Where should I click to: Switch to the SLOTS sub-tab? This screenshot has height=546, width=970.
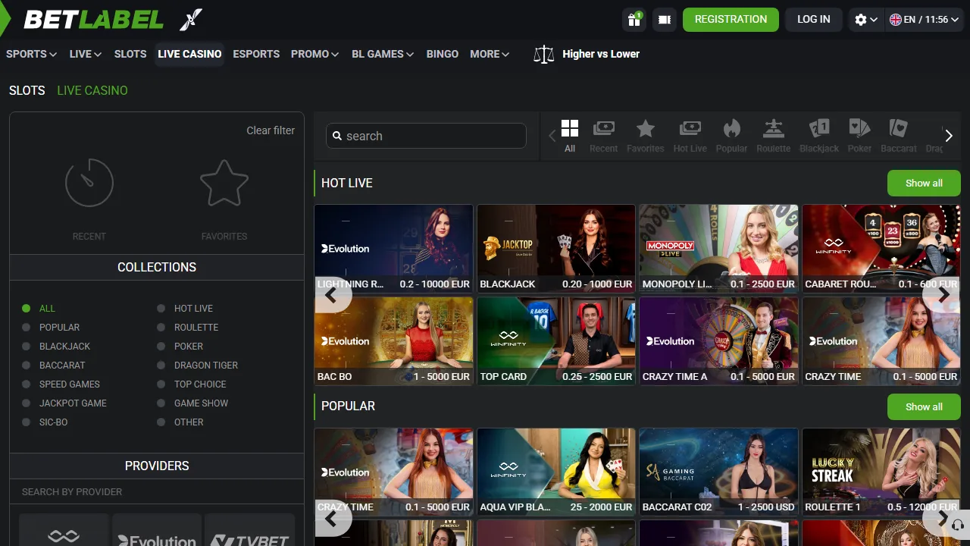click(x=27, y=90)
